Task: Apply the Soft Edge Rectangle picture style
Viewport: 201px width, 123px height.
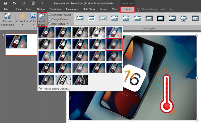Action: click(x=137, y=18)
